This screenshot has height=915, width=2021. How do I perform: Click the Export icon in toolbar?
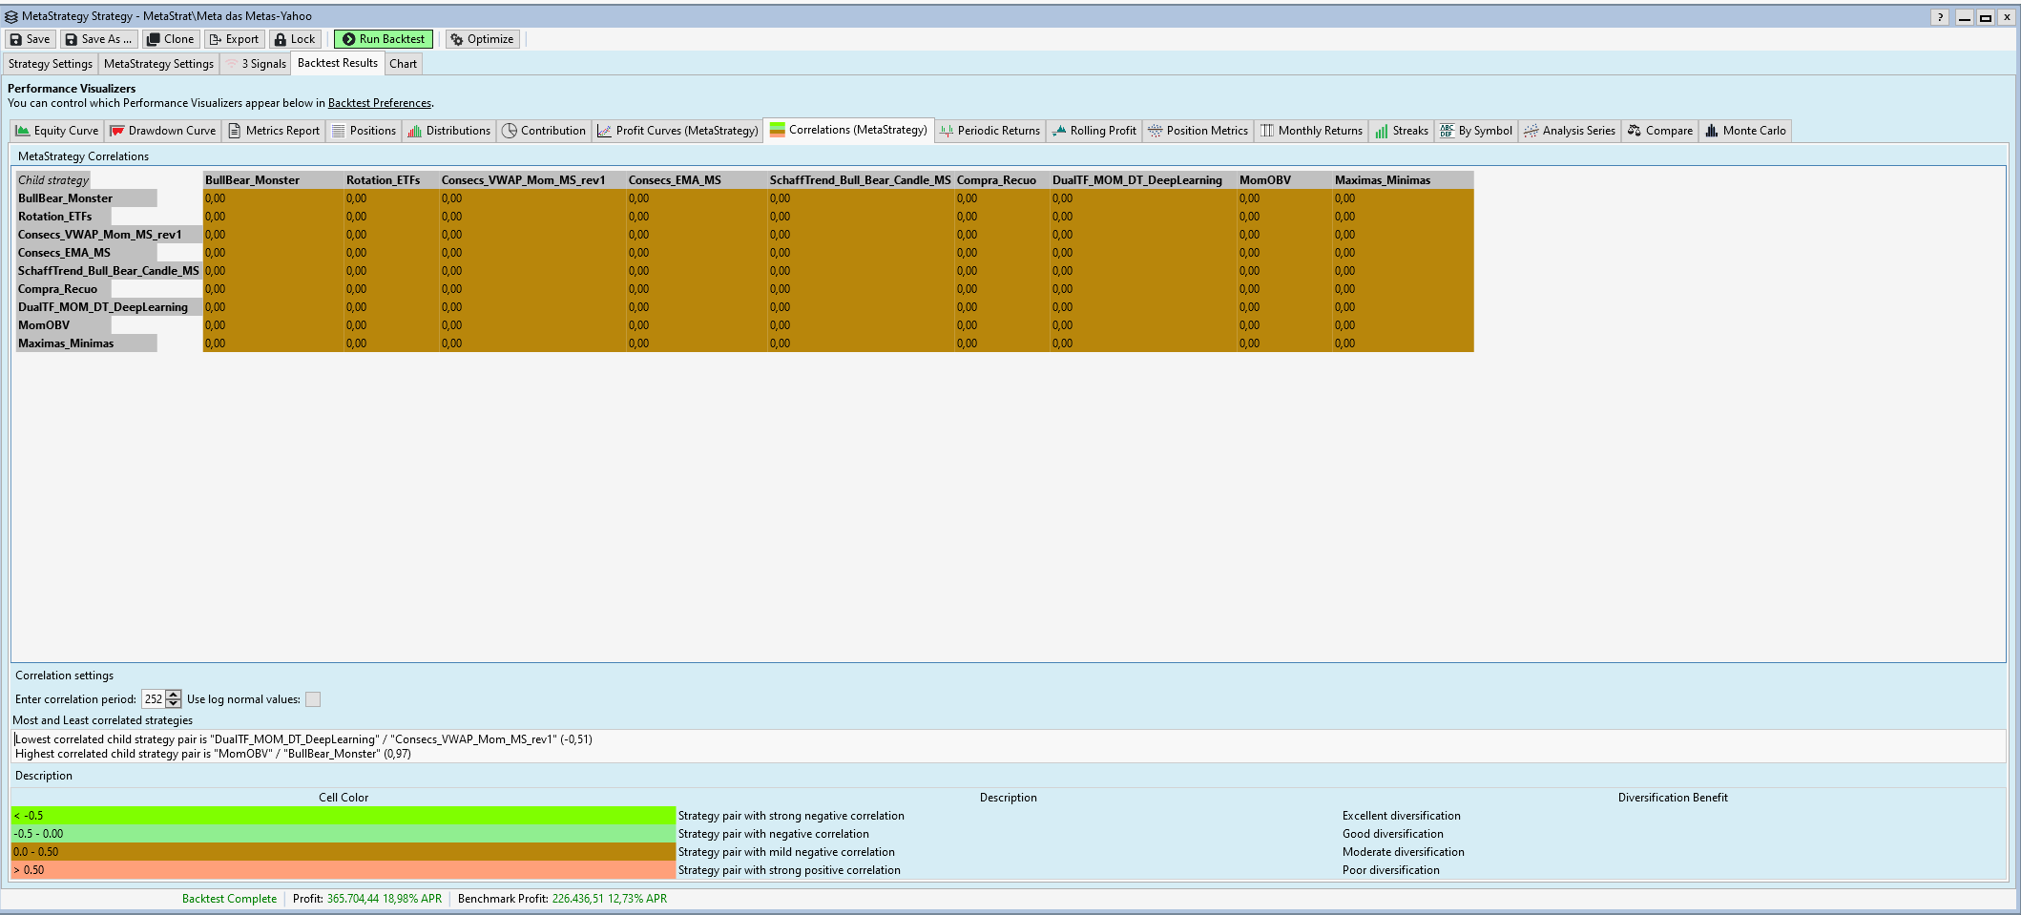pyautogui.click(x=216, y=39)
